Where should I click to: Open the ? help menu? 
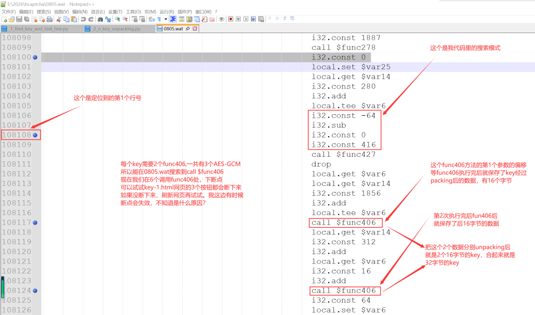point(216,11)
